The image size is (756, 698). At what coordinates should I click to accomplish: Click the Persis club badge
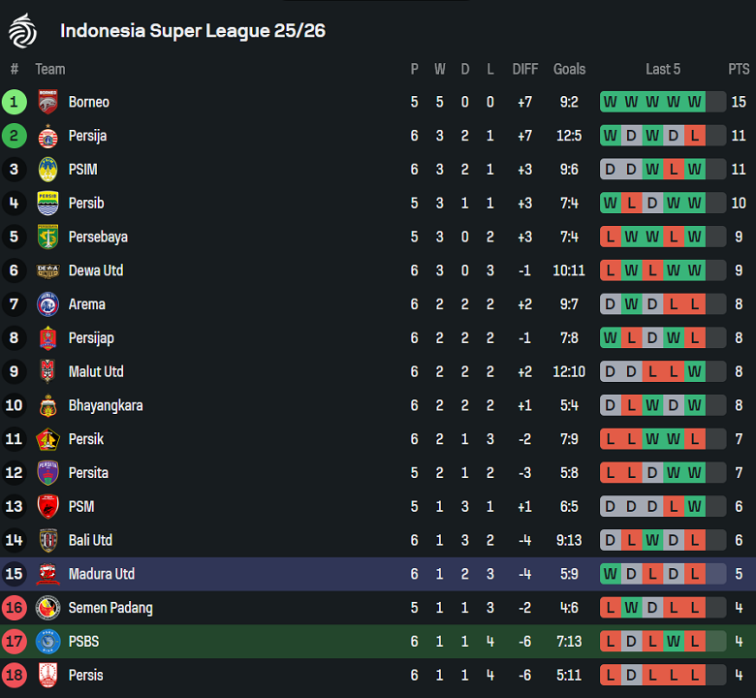(47, 675)
